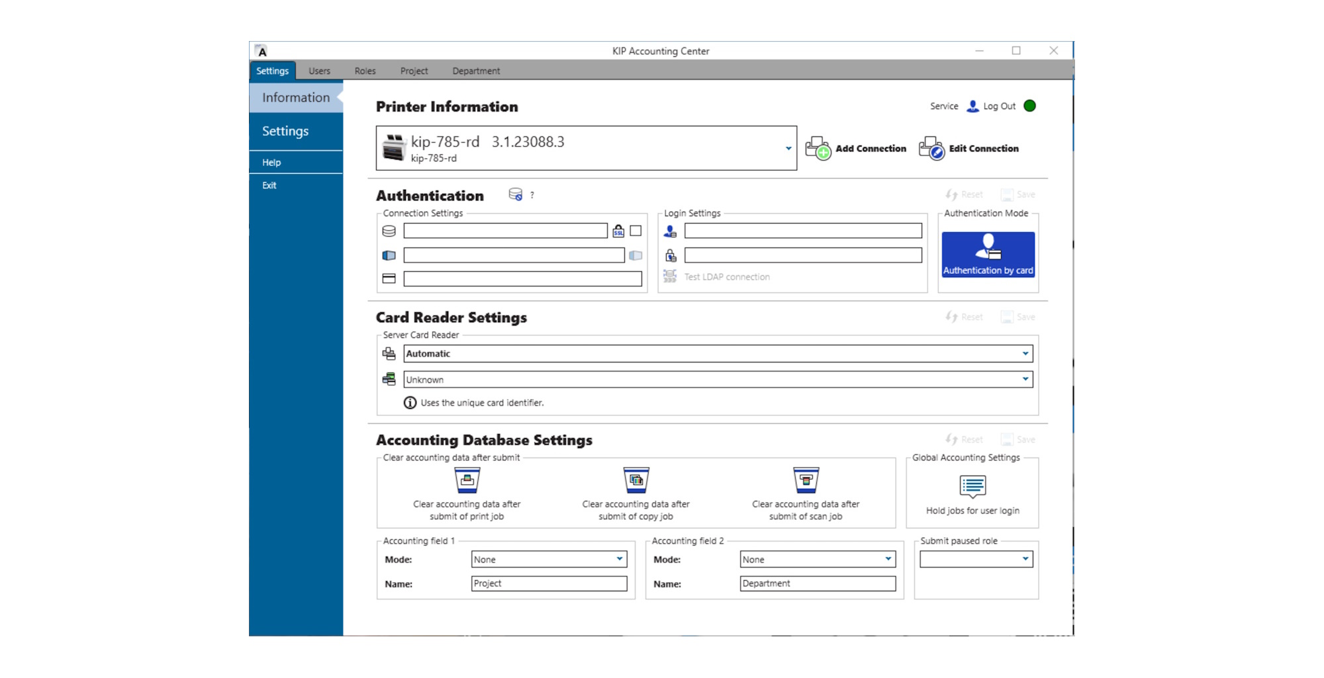This screenshot has width=1324, height=678.
Task: Click the green connection status indicator
Action: pos(1029,106)
